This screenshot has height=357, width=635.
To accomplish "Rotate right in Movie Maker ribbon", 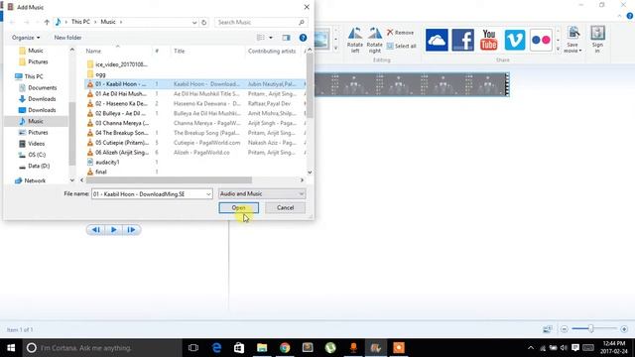I will (x=375, y=40).
